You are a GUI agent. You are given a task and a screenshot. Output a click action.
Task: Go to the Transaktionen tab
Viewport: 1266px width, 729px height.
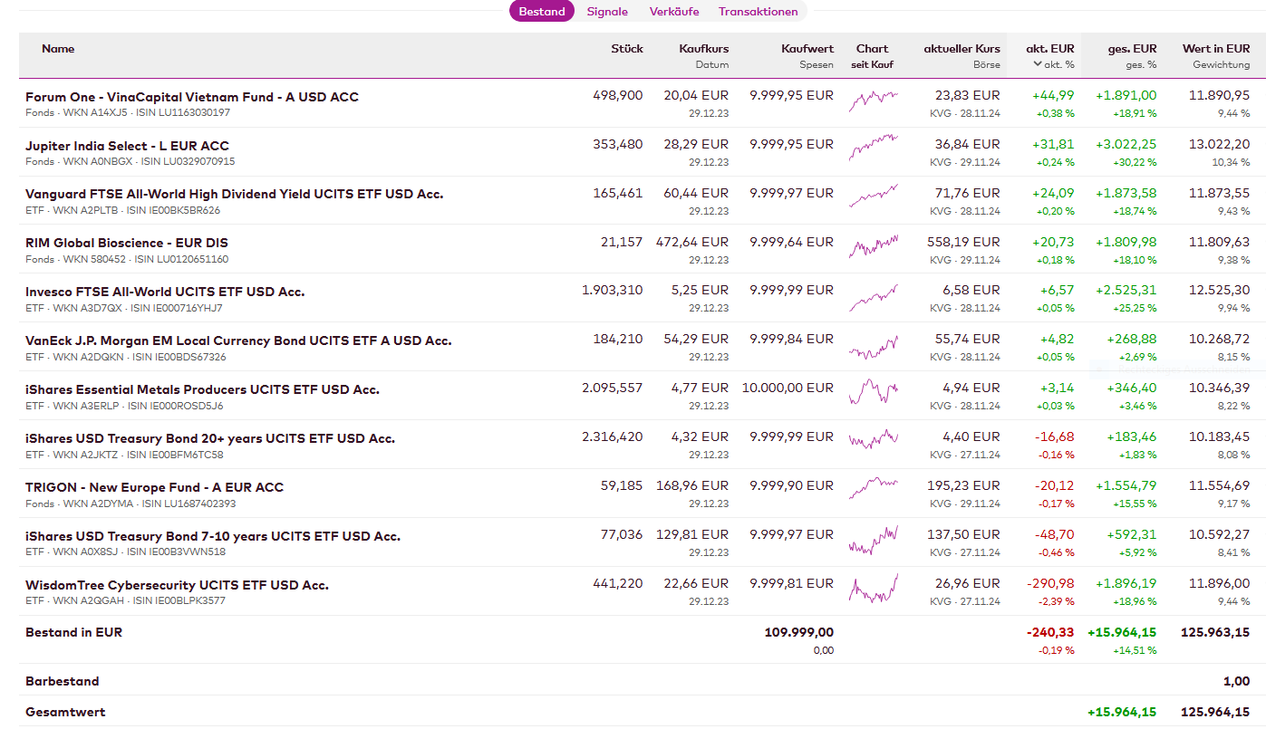[759, 12]
